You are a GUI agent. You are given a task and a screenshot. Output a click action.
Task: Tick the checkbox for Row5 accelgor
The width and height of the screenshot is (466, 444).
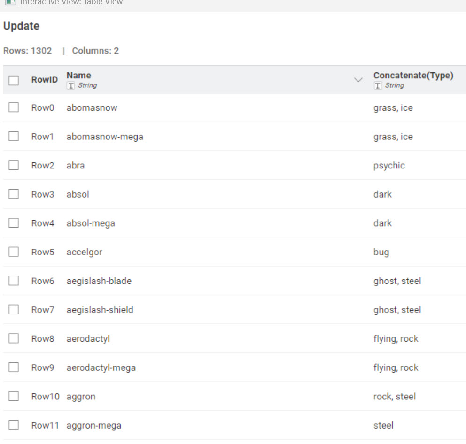14,252
